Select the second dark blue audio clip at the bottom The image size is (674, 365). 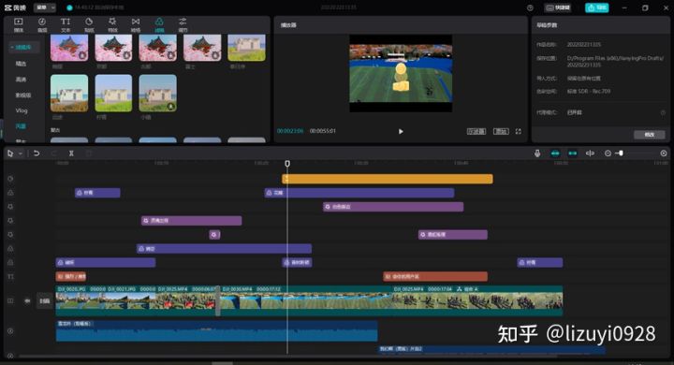pyautogui.click(x=492, y=349)
